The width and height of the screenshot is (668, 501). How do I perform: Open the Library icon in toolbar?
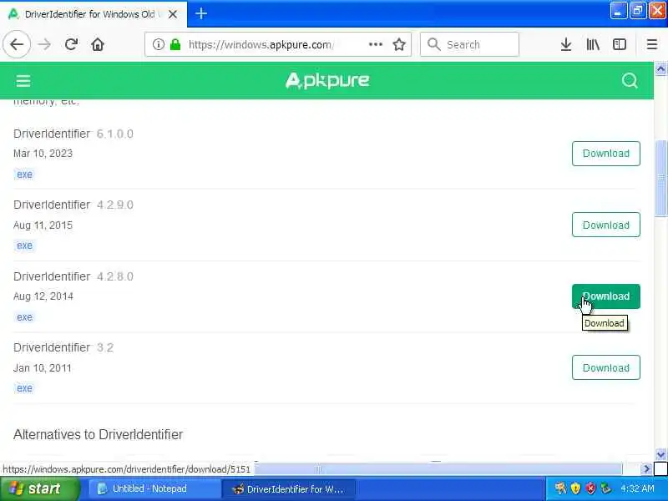point(593,44)
